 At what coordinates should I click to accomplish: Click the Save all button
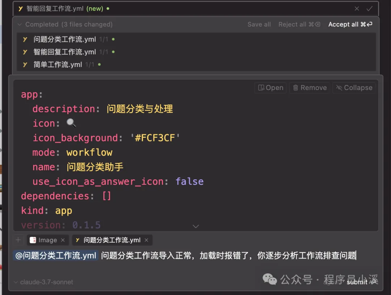coord(259,24)
